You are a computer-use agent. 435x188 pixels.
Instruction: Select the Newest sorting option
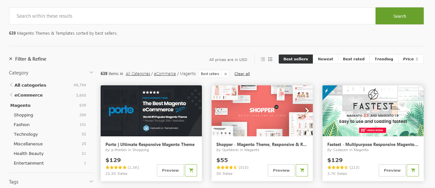(x=325, y=59)
